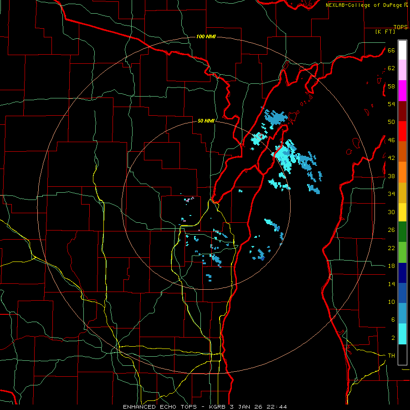Click the KGRB radar site identifier
This screenshot has width=410, height=410.
click(218, 407)
